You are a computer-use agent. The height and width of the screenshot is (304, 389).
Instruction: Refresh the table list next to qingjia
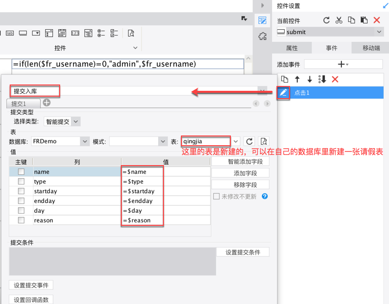pos(249,142)
